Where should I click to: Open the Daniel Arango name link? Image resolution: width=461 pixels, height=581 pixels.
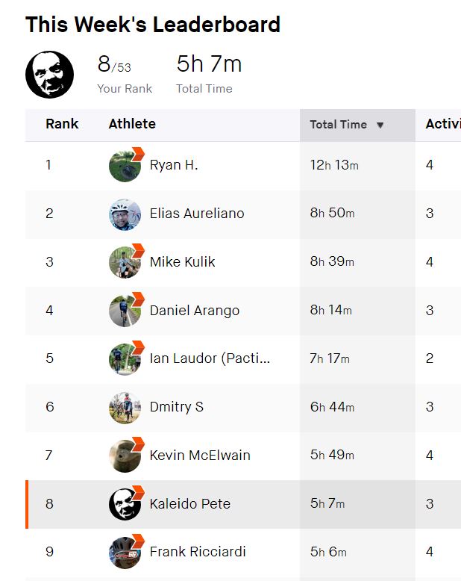click(195, 311)
